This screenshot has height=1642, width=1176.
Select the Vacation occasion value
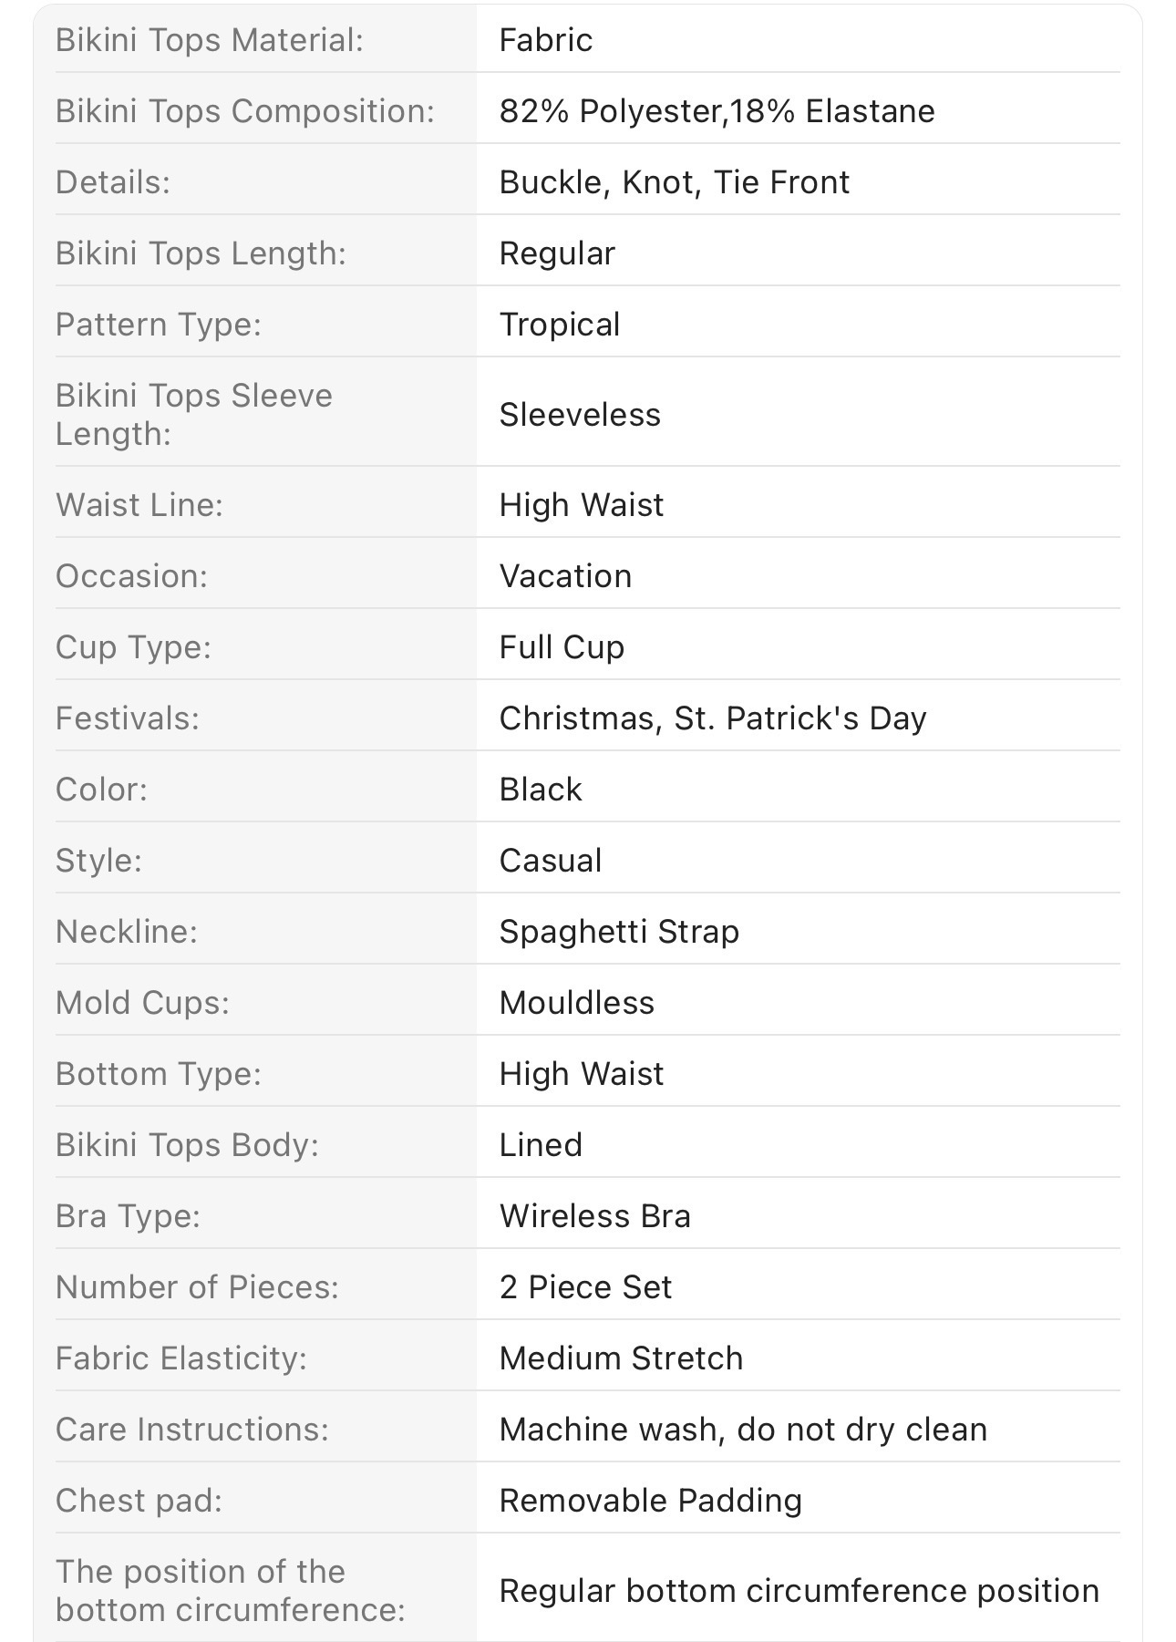[x=565, y=576]
